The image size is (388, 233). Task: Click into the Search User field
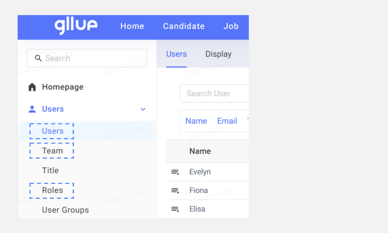pyautogui.click(x=214, y=93)
